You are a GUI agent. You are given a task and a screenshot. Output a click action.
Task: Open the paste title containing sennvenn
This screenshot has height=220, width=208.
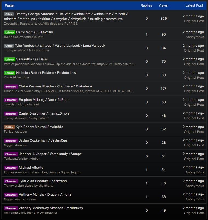pyautogui.click(x=43, y=181)
